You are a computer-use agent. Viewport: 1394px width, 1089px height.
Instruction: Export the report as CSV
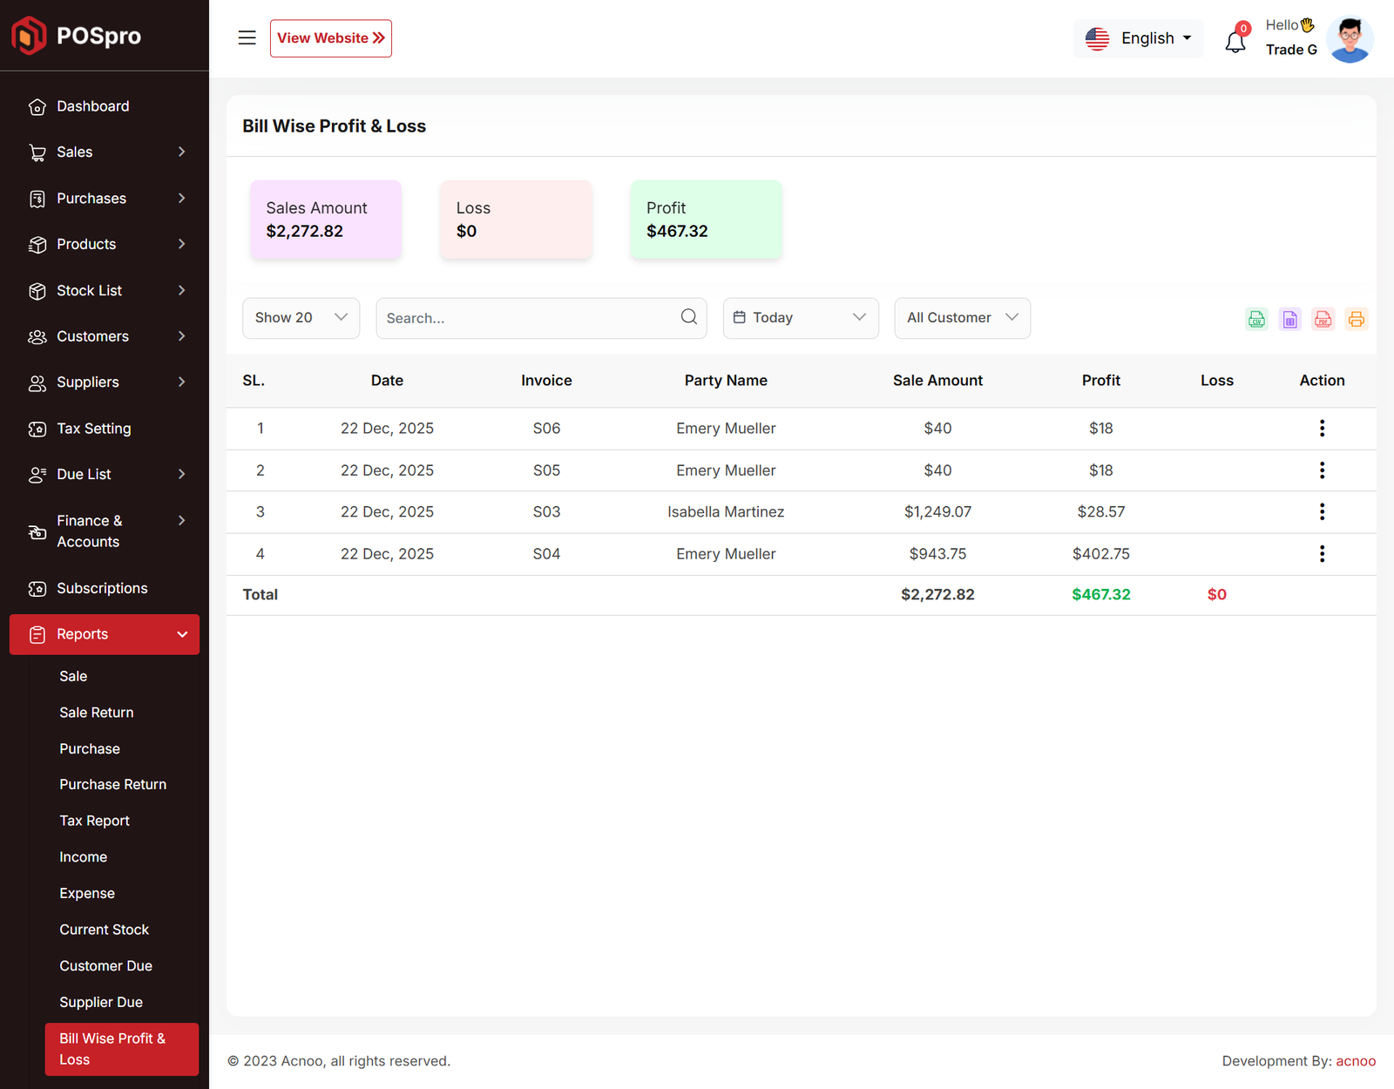(x=1256, y=319)
